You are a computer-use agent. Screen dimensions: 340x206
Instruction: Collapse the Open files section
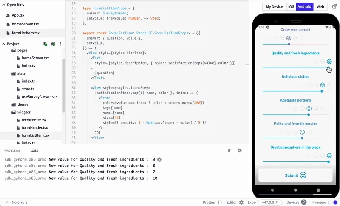pyautogui.click(x=4, y=5)
